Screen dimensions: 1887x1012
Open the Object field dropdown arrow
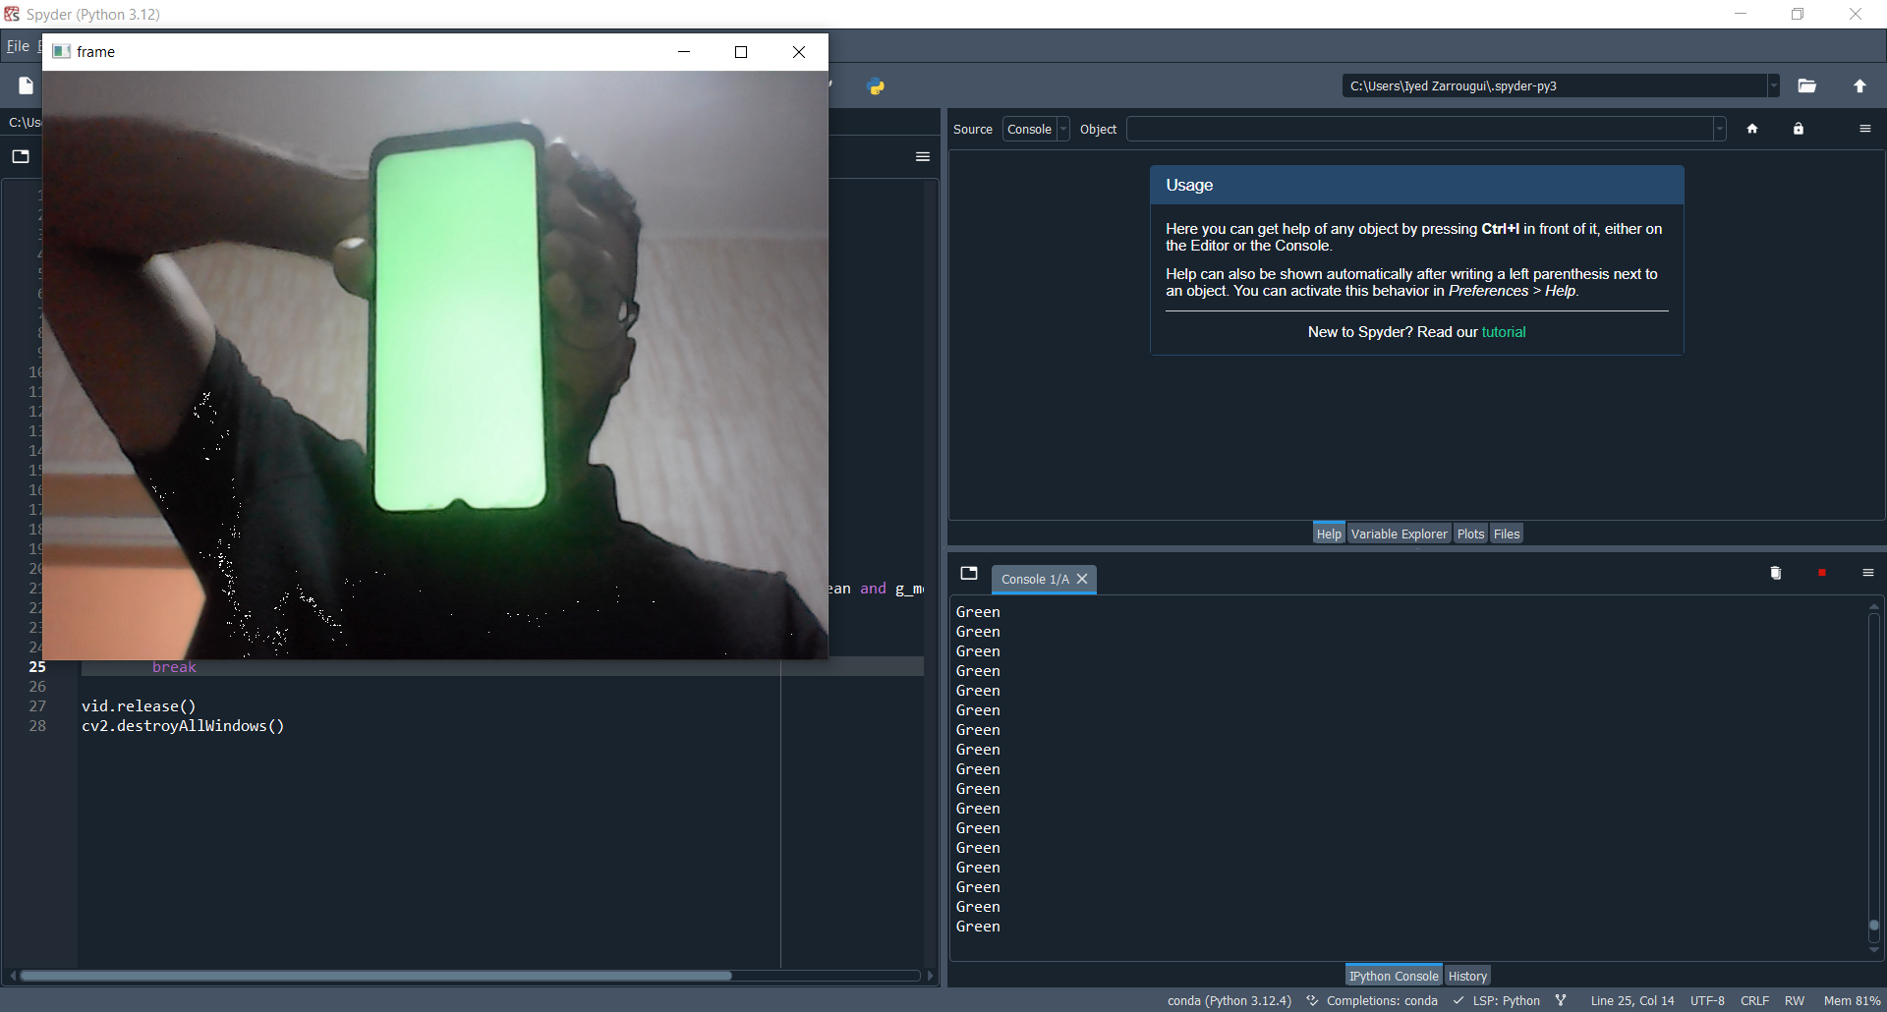pyautogui.click(x=1717, y=129)
